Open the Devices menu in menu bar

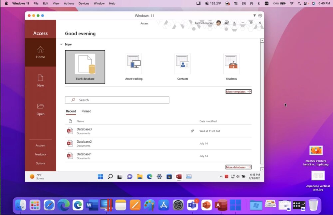click(x=84, y=3)
